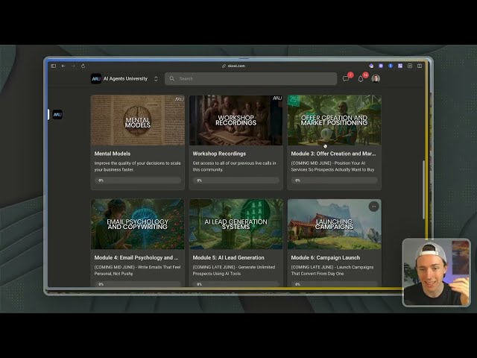Click the Offer Creation and Market Positioning thumbnail
This screenshot has width=477, height=358.
tap(334, 119)
